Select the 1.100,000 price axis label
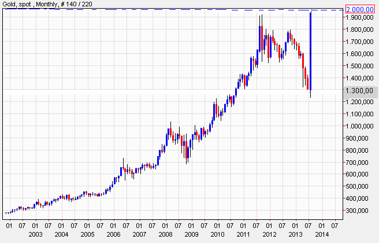The image size is (379, 243). tap(359, 114)
